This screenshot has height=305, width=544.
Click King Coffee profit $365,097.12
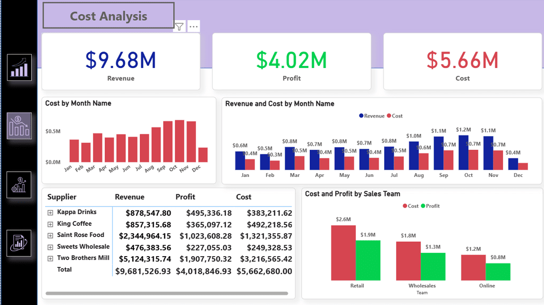pos(209,225)
